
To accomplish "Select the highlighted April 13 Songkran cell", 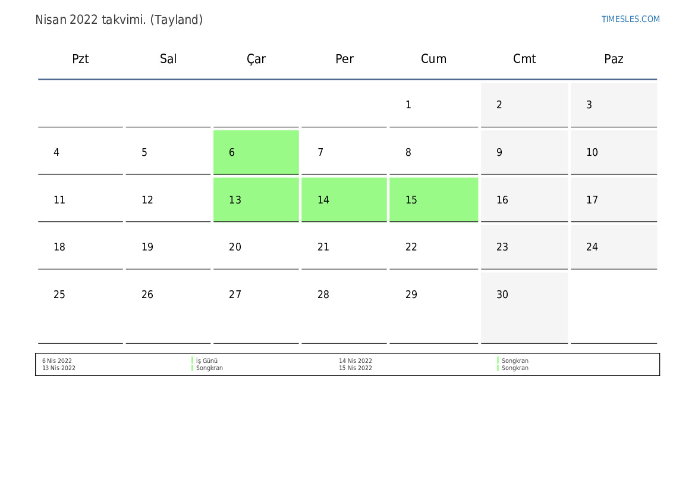I will 256,200.
